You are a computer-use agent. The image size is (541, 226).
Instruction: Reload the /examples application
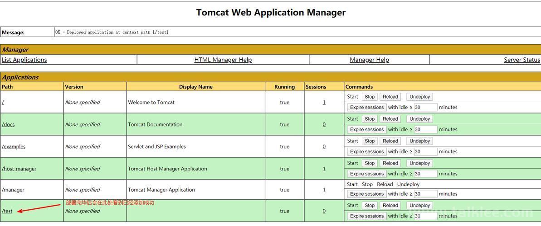point(390,141)
